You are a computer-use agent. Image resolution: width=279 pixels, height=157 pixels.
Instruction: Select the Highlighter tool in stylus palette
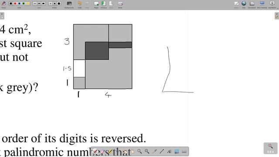pos(110,152)
